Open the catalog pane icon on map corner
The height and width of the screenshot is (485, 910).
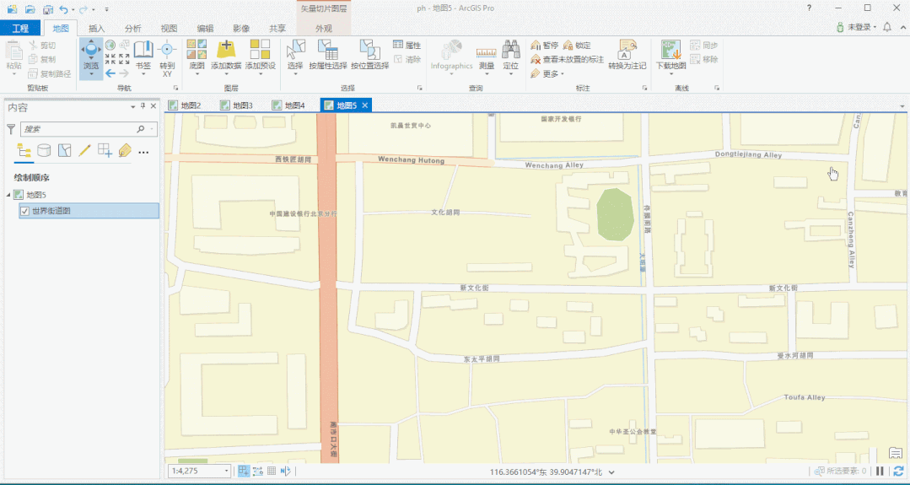[895, 453]
